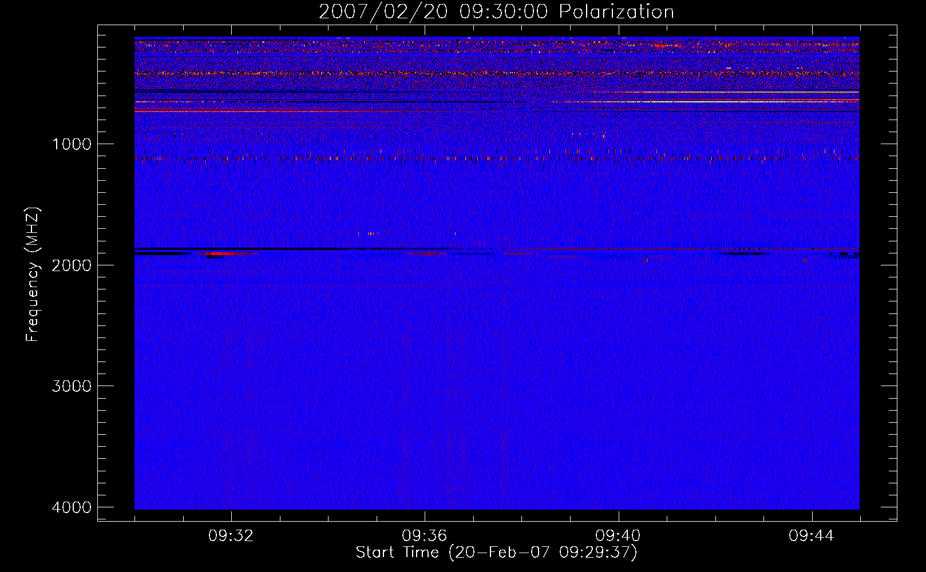The width and height of the screenshot is (926, 572).
Task: Click the 1000 frequency tick label
Action: tap(72, 144)
